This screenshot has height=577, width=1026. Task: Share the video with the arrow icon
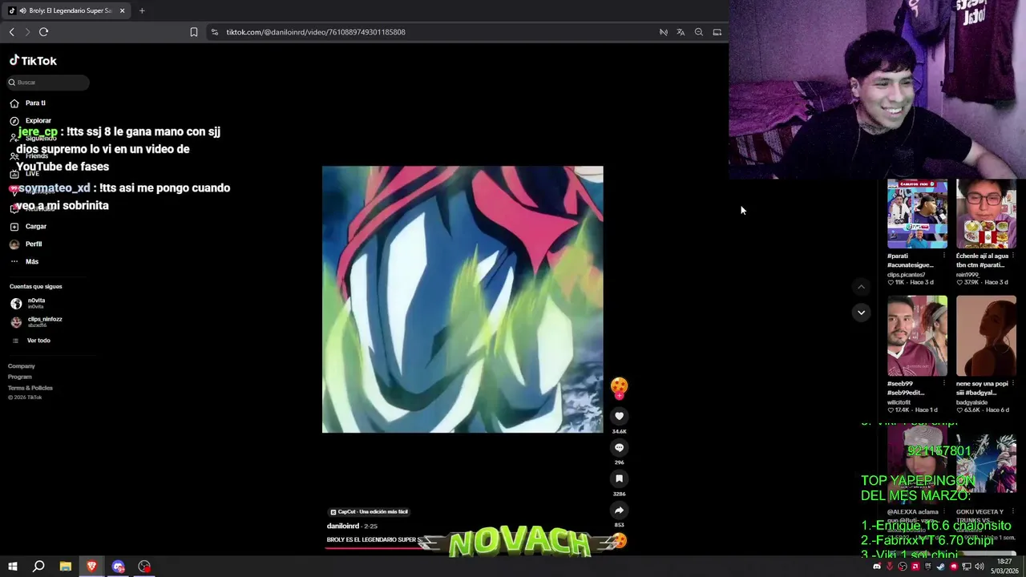(x=619, y=510)
